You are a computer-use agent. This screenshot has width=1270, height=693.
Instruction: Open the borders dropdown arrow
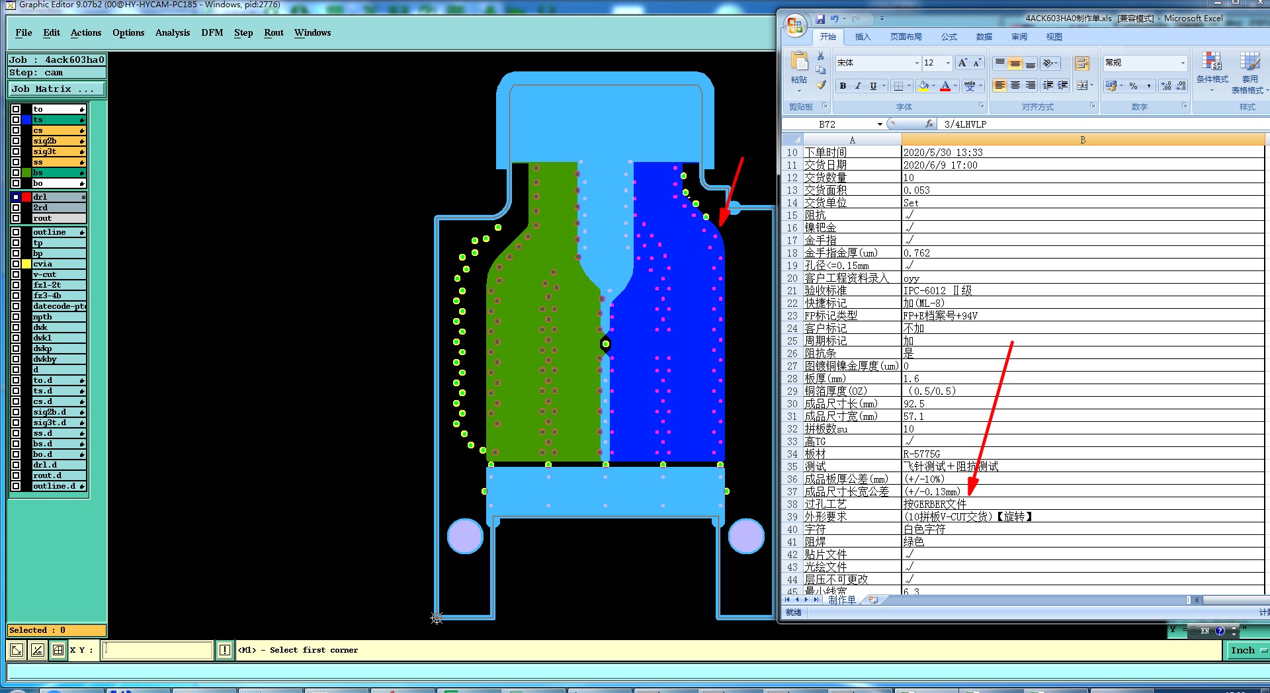[910, 86]
